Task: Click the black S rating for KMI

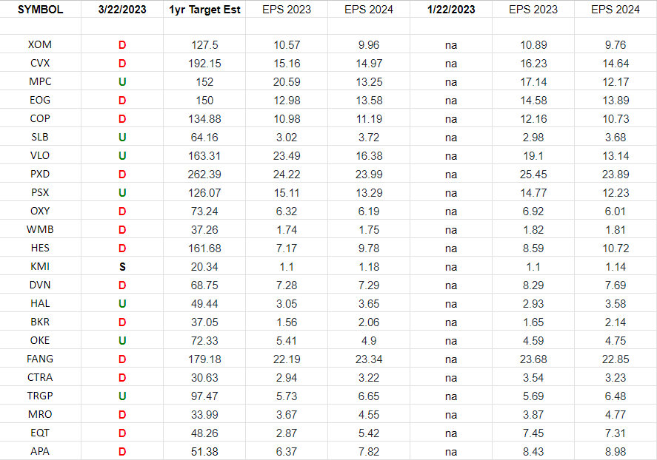Action: 122,267
